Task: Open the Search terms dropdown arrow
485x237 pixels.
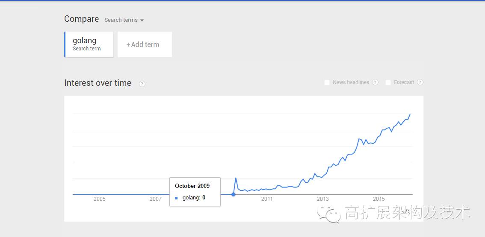Action: 142,20
